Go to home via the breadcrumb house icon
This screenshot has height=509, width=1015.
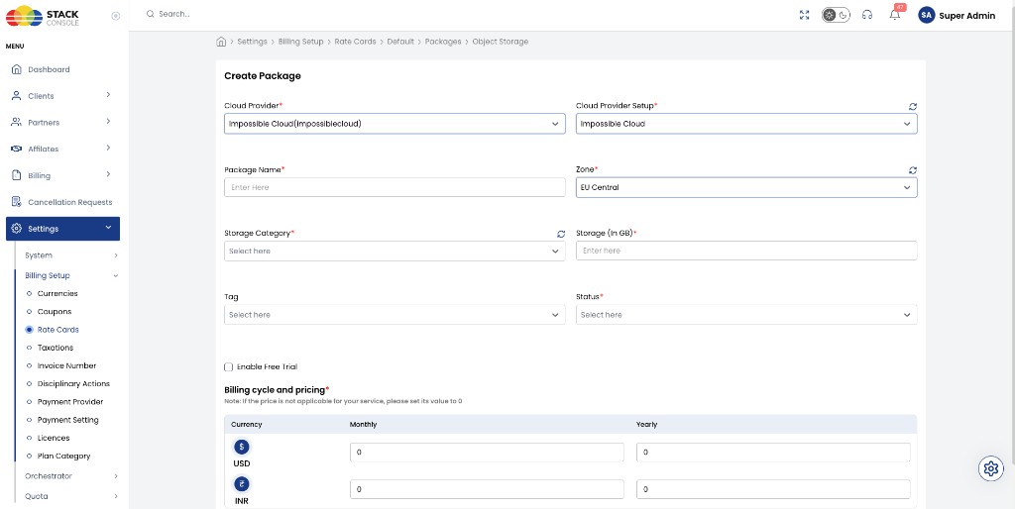click(221, 42)
